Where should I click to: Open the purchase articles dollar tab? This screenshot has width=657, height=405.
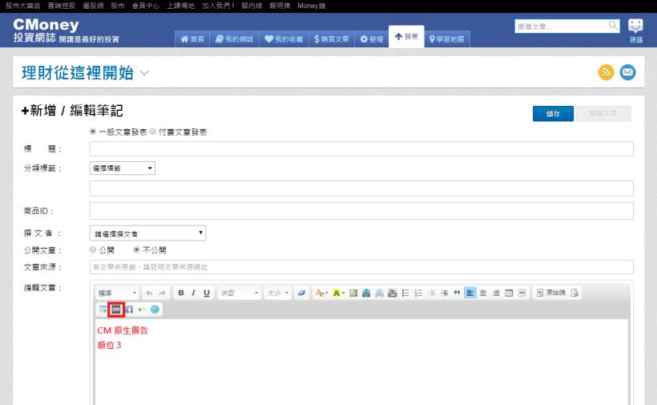coord(332,39)
